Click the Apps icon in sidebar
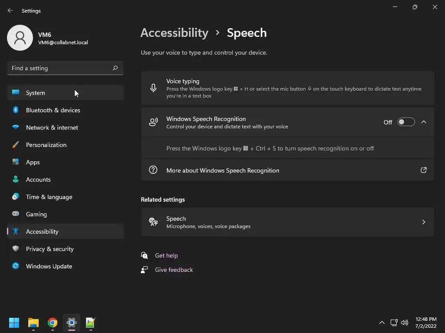 (x=16, y=162)
